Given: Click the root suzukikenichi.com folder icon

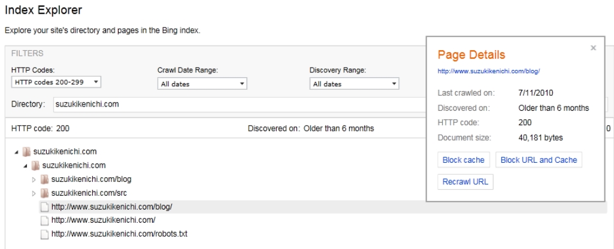Looking at the screenshot, I should click(x=26, y=152).
